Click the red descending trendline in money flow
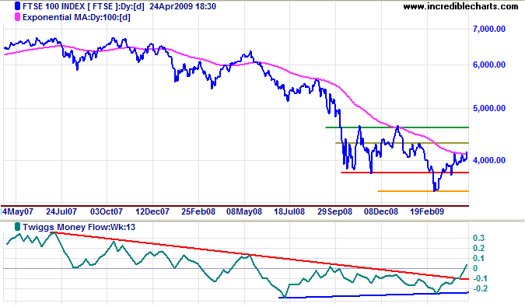The width and height of the screenshot is (525, 307). (260, 256)
